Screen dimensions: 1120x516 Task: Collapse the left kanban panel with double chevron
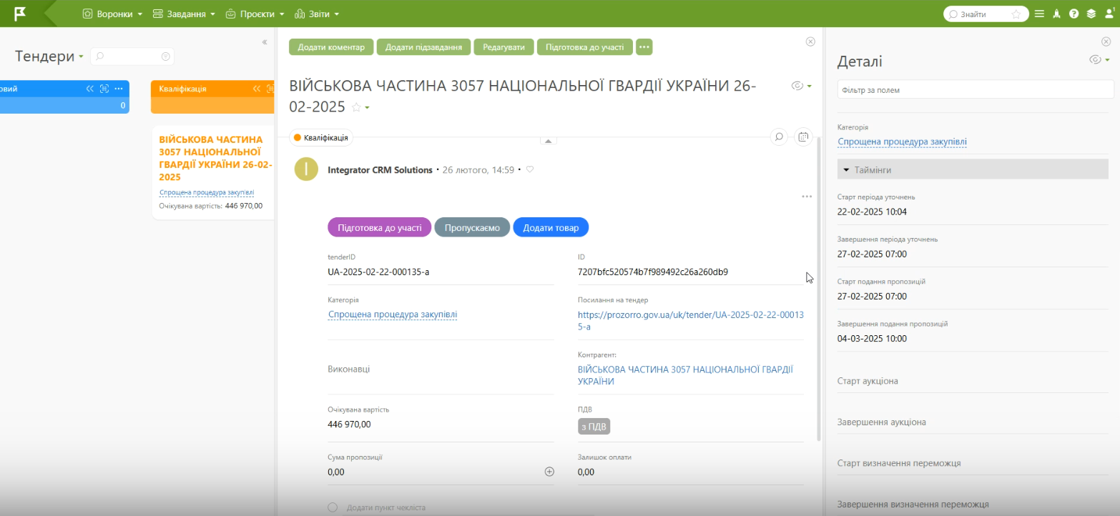click(265, 42)
